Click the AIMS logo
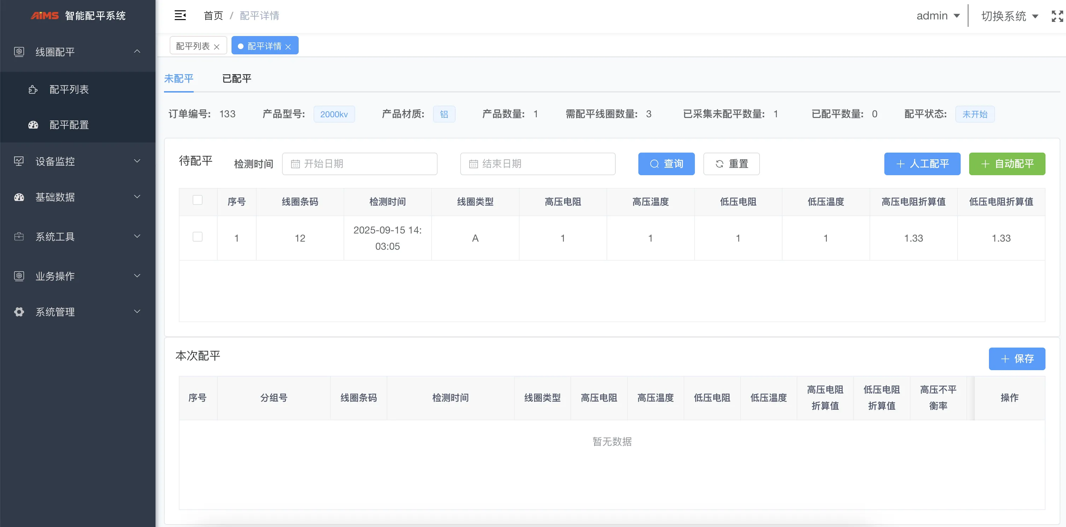Image resolution: width=1066 pixels, height=527 pixels. coord(45,16)
